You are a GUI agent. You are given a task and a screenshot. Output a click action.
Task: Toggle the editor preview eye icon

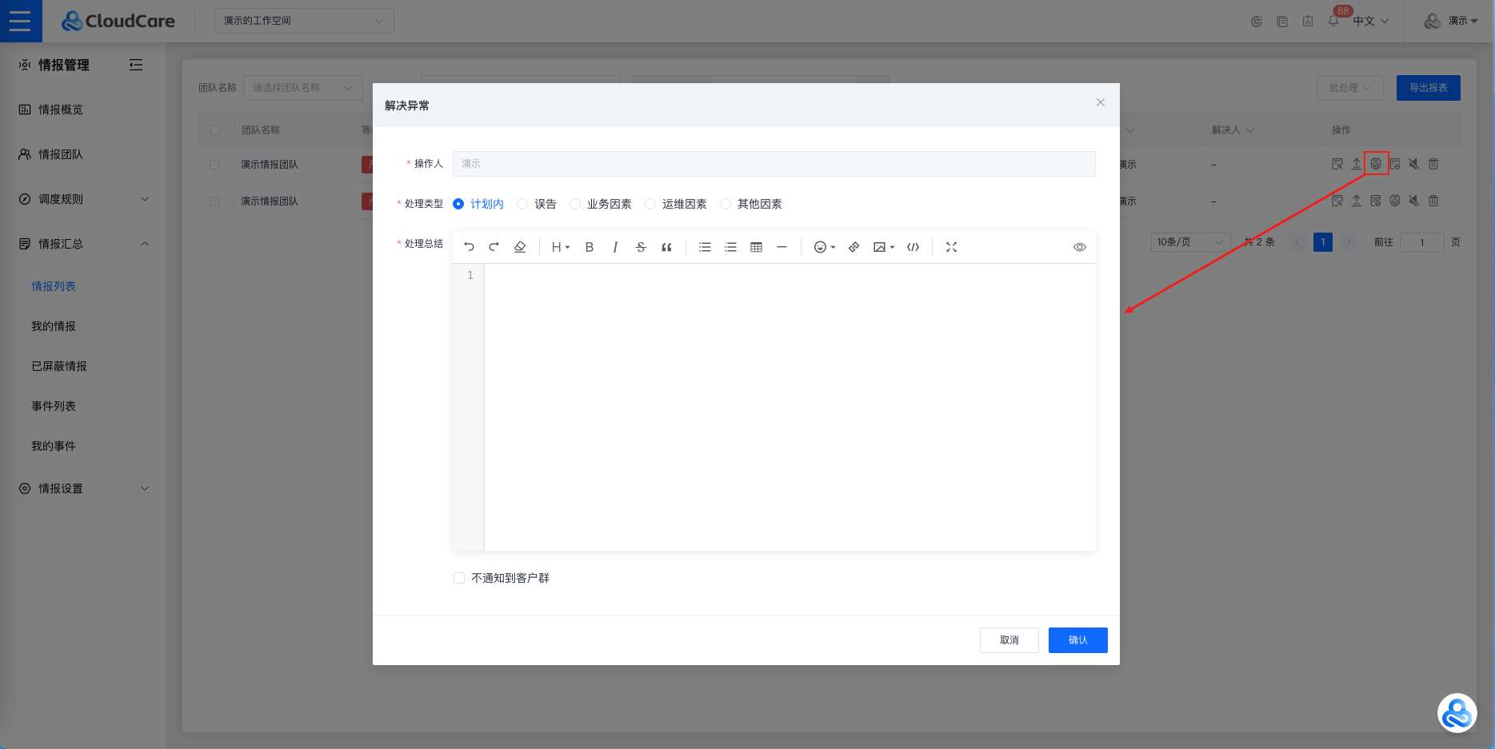point(1079,247)
